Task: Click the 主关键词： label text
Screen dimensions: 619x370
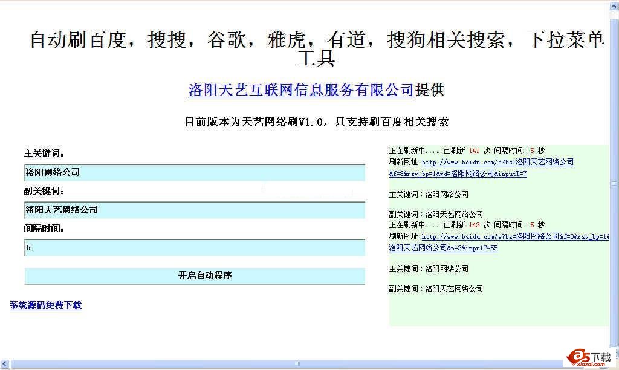Action: coord(44,153)
